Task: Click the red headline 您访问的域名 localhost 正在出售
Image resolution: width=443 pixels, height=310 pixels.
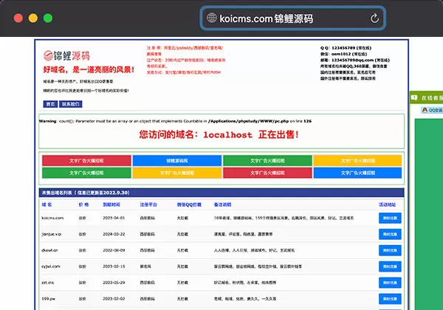Action: pos(219,134)
